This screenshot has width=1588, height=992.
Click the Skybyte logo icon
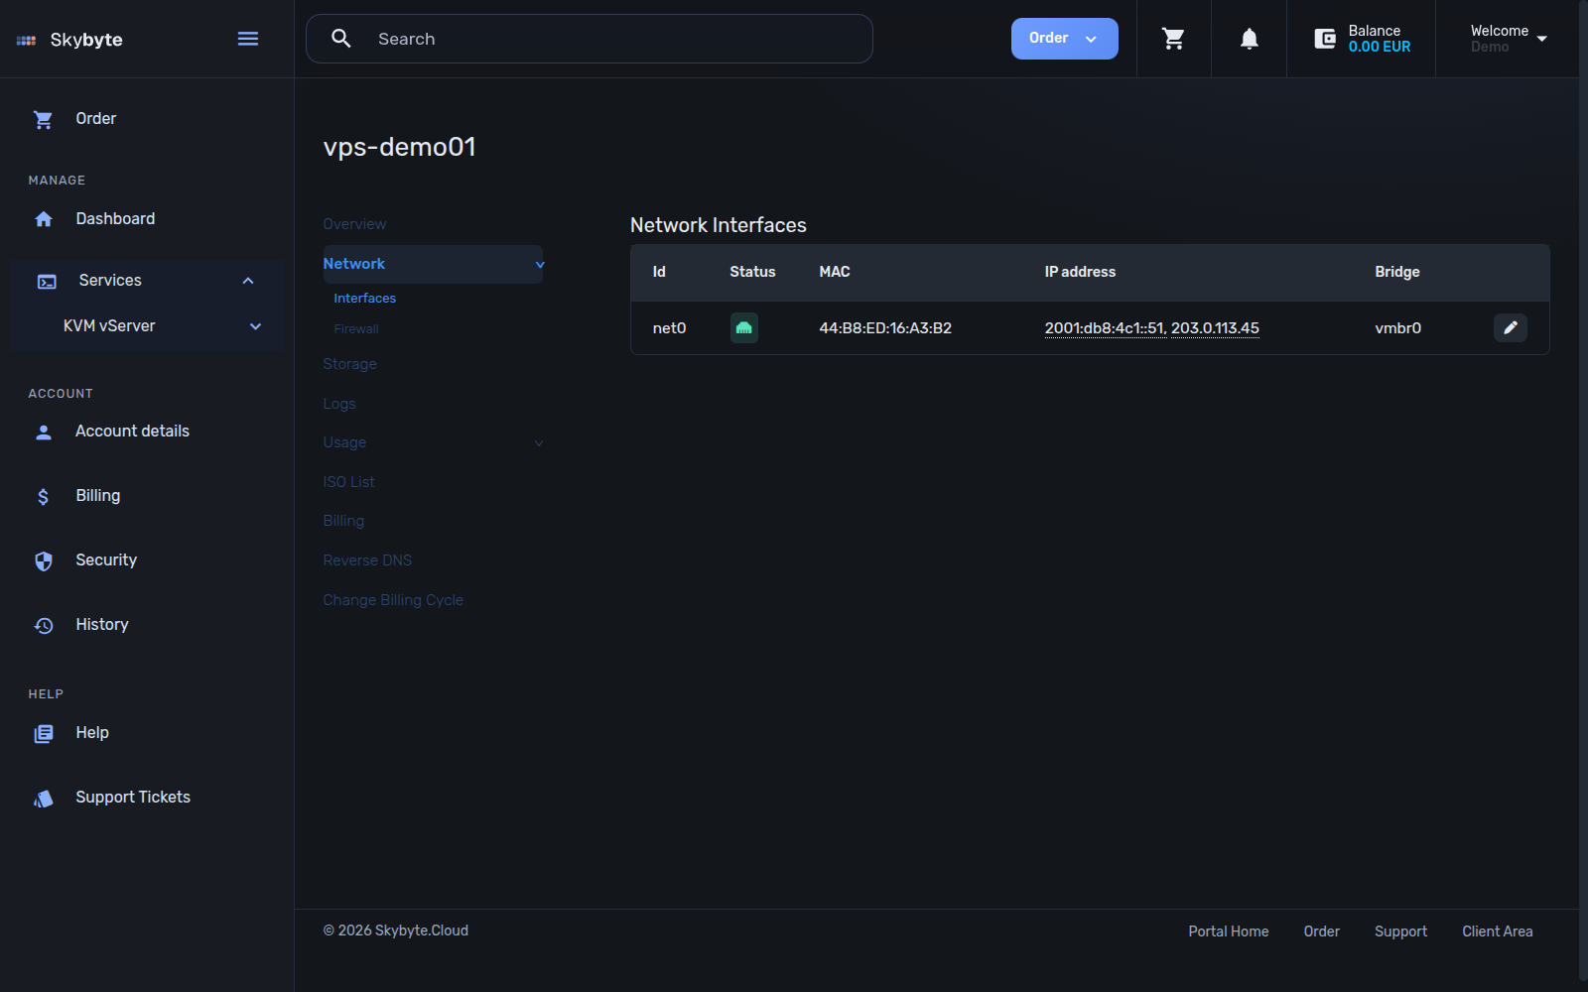tap(27, 40)
